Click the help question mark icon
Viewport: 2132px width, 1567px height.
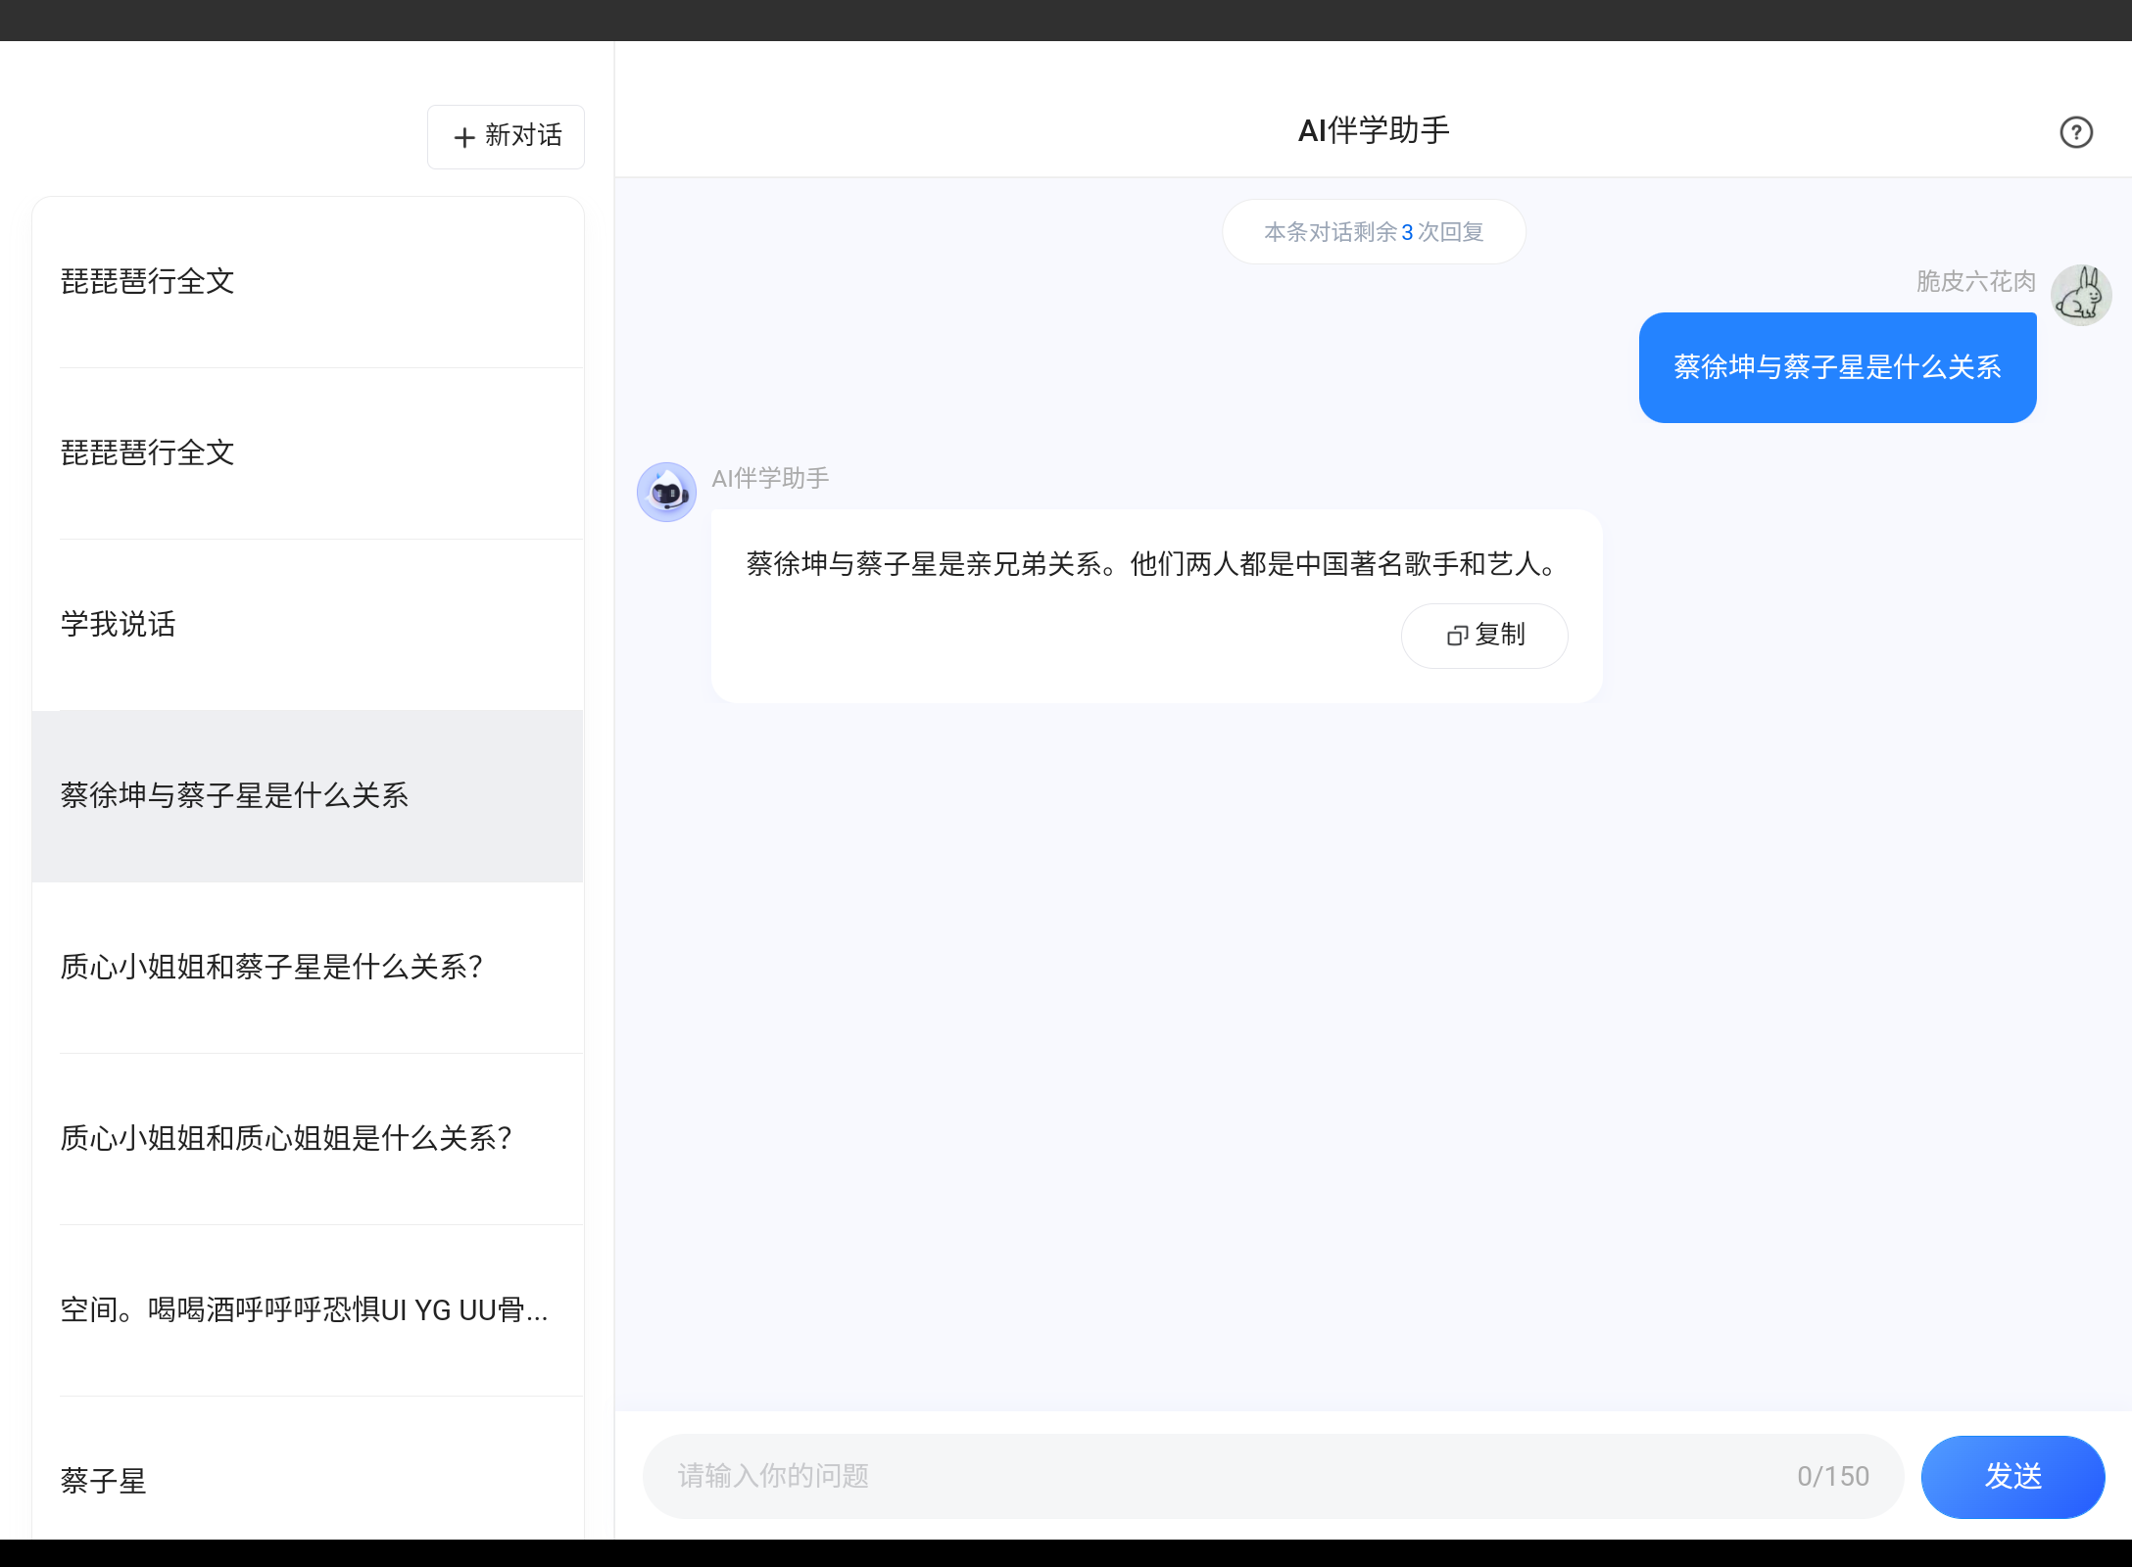click(2075, 132)
